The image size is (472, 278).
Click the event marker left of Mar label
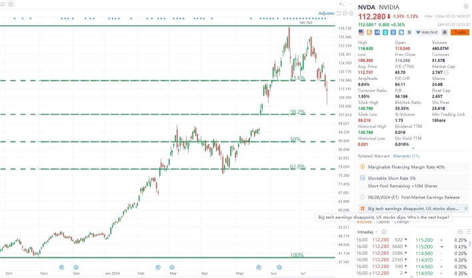pyautogui.click(x=158, y=267)
